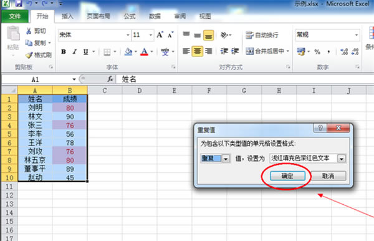Open the format style dropdown in dialog
The width and height of the screenshot is (374, 241).
(342, 159)
